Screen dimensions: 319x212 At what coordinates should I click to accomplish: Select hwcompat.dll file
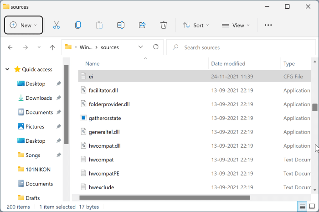coord(194,146)
